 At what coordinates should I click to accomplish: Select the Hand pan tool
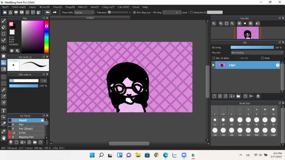point(3,138)
